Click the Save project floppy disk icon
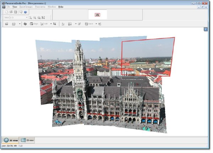Image resolution: width=213 pixels, height=153 pixels. point(16,12)
